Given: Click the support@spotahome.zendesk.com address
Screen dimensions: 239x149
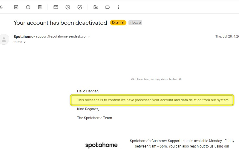Looking at the screenshot, I should coord(62,36).
